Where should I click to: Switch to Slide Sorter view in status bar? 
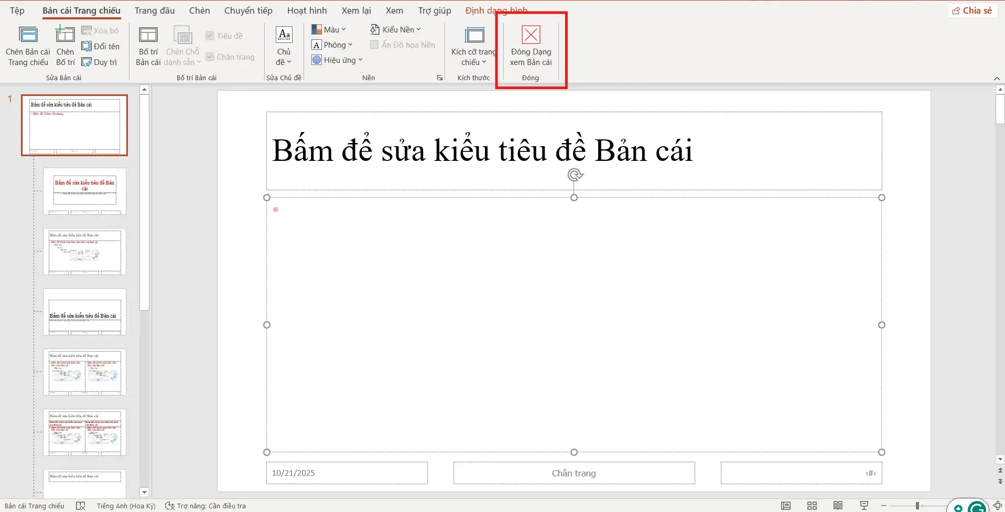point(811,505)
